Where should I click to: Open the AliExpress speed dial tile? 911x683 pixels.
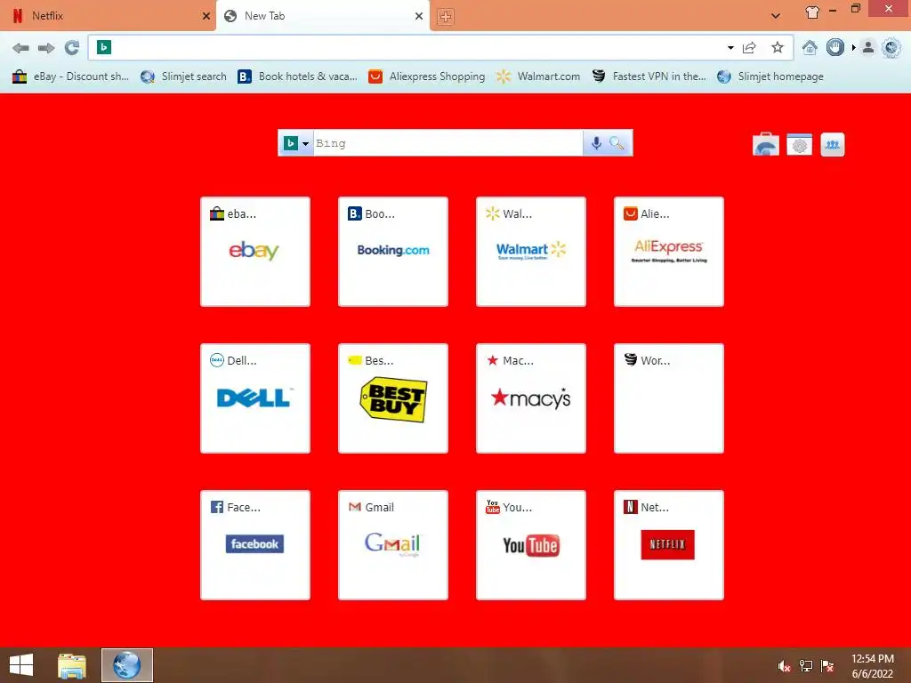669,252
